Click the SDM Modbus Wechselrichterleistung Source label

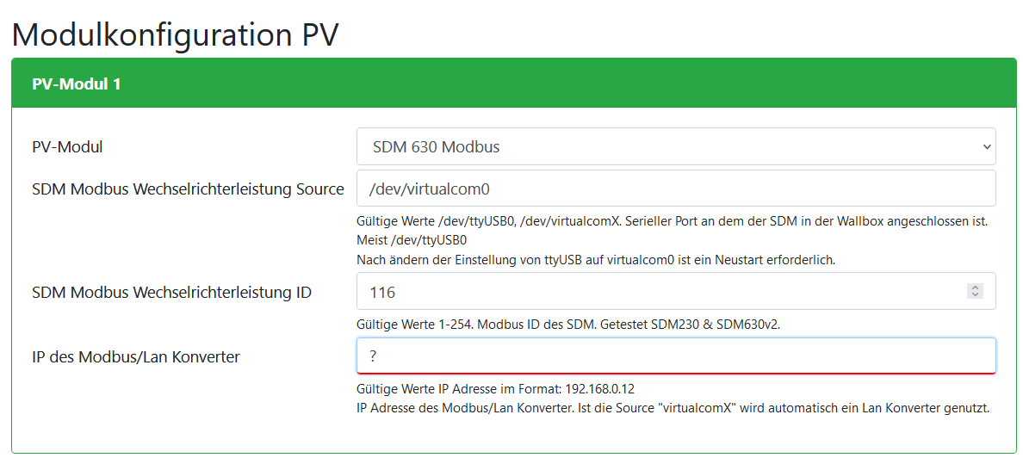point(188,189)
